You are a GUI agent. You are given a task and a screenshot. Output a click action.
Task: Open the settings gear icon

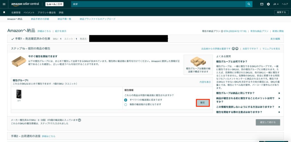268,4
